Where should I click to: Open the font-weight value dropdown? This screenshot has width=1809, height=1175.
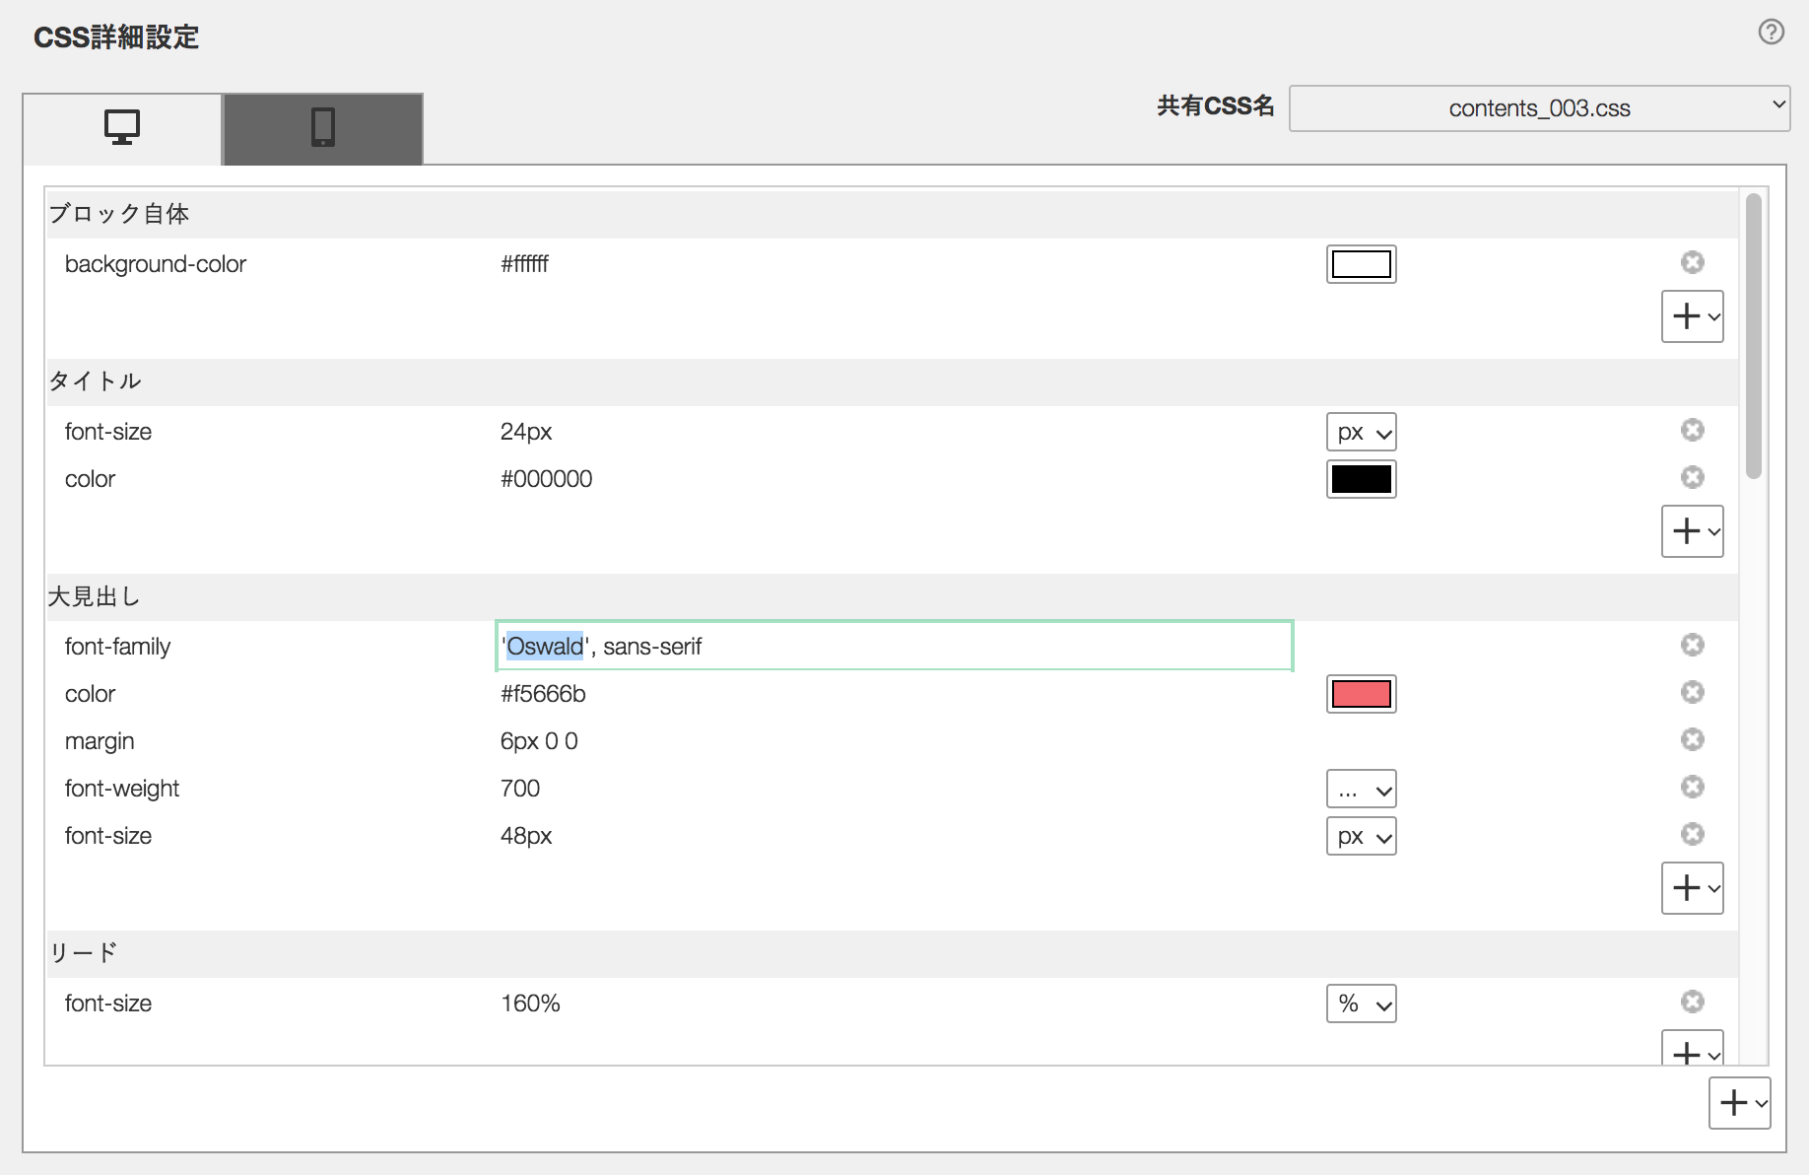click(x=1361, y=789)
